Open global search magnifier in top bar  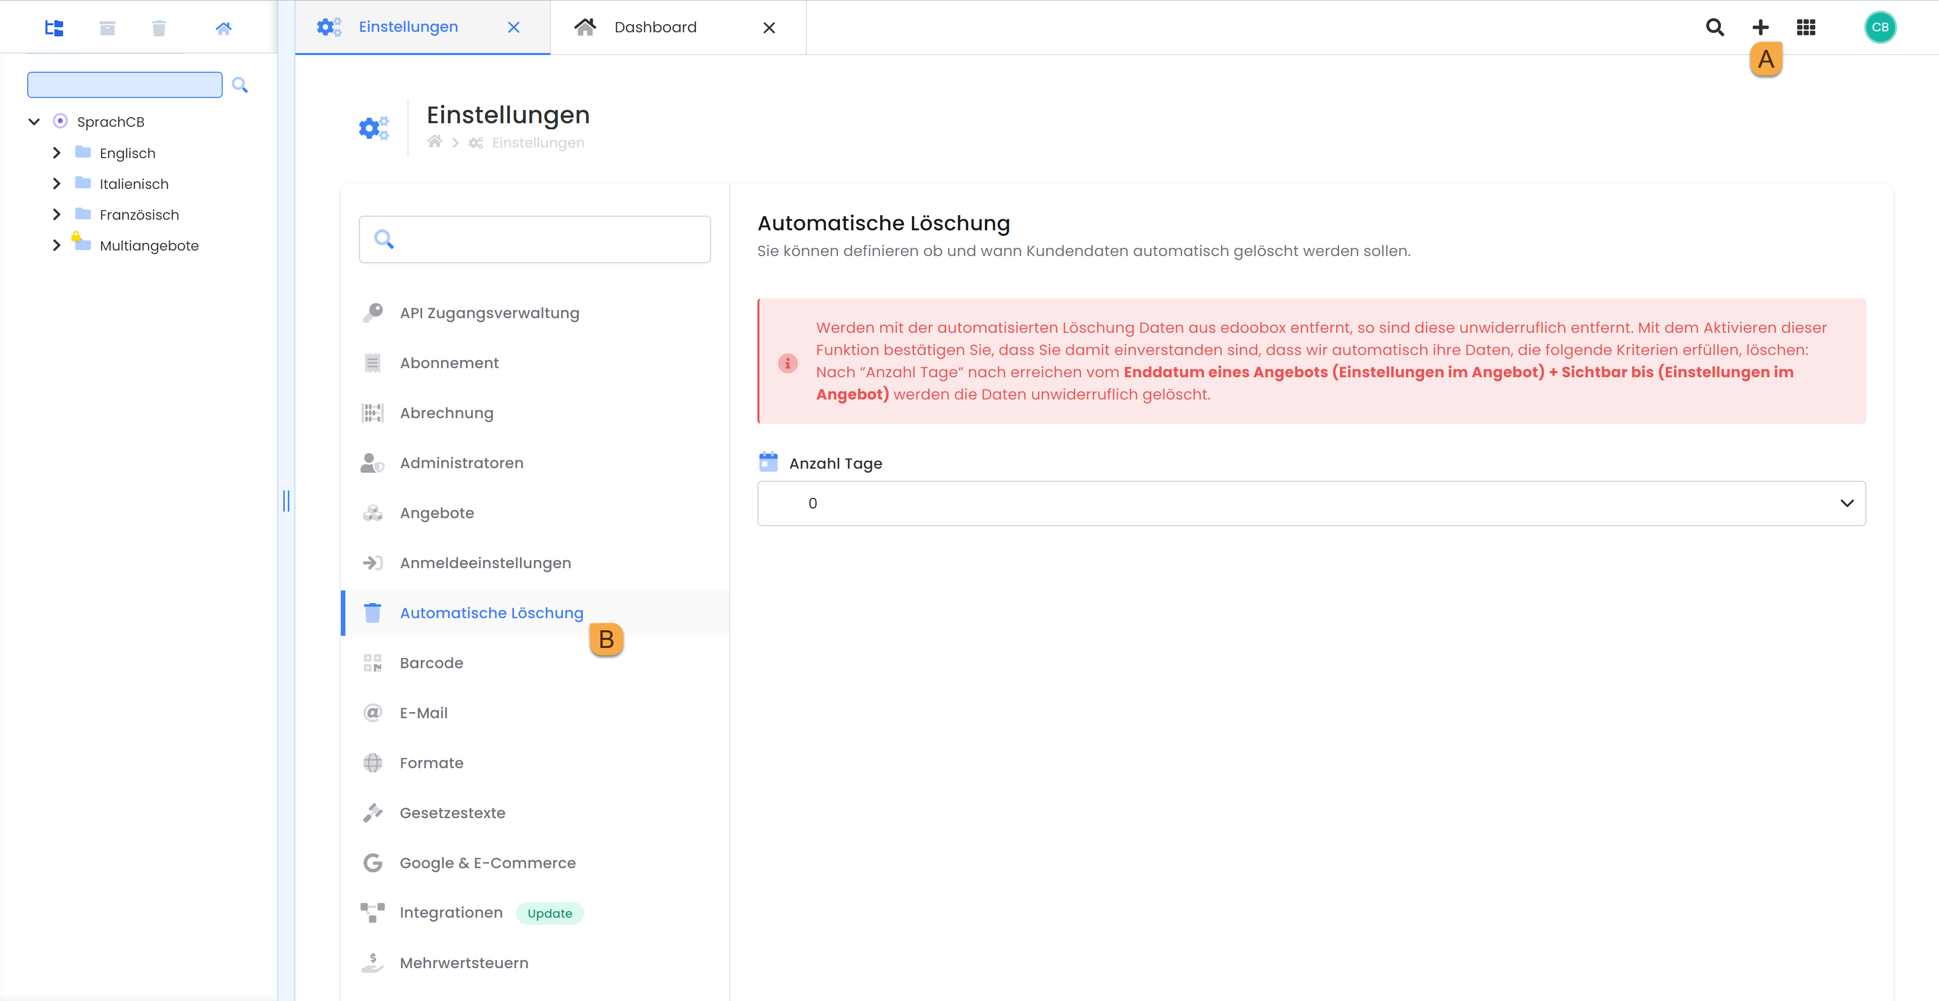click(1715, 27)
